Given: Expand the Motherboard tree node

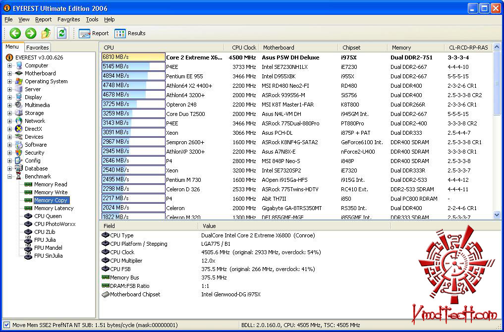Looking at the screenshot, I should pos(9,73).
